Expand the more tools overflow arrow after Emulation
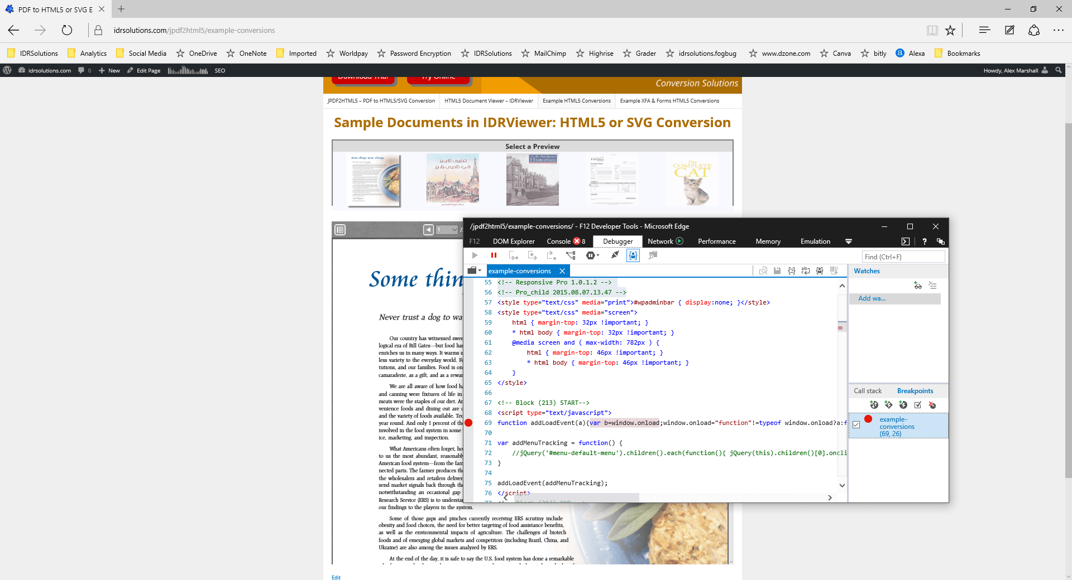The image size is (1072, 580). point(848,241)
